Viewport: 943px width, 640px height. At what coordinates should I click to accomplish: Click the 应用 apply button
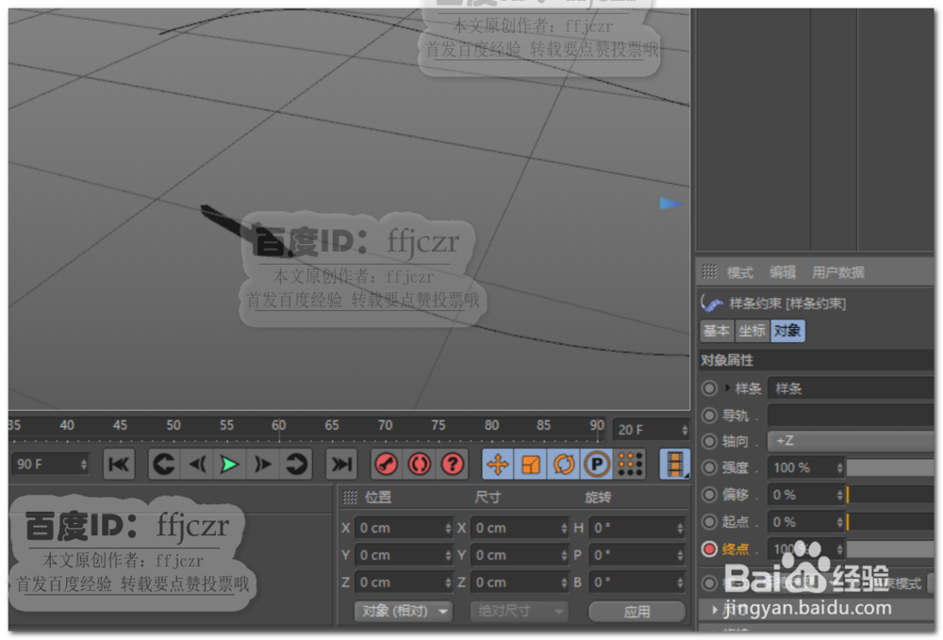(x=637, y=611)
